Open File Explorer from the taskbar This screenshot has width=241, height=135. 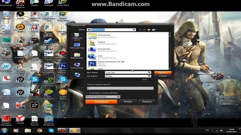[x=27, y=130]
